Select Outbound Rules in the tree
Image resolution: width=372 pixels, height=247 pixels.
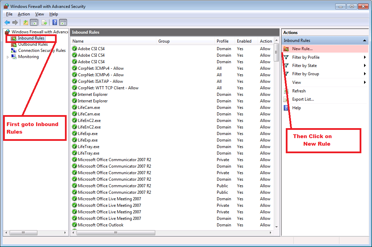click(x=33, y=44)
